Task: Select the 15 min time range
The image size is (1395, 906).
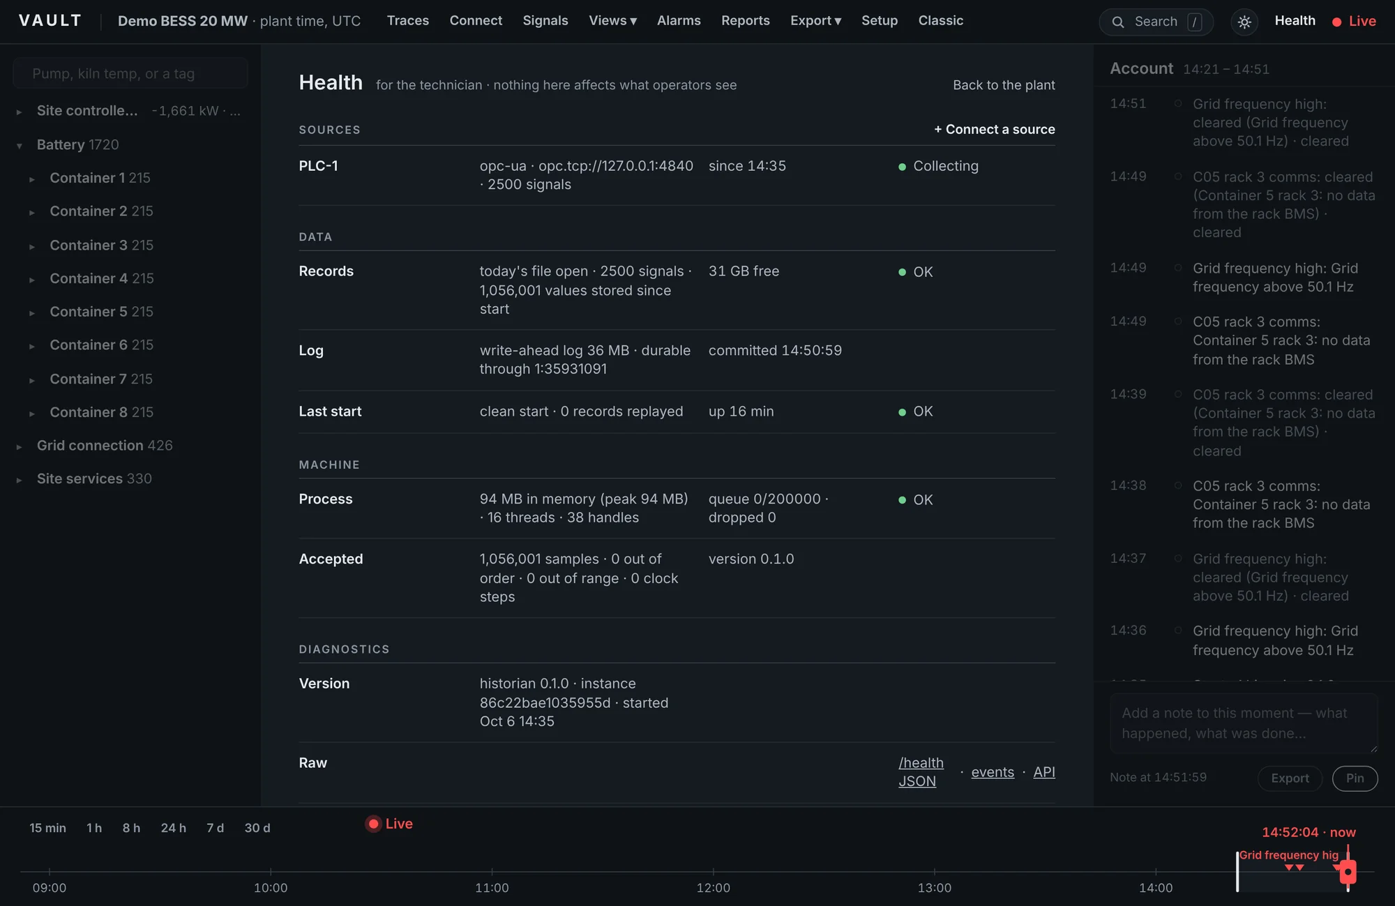Action: coord(47,828)
